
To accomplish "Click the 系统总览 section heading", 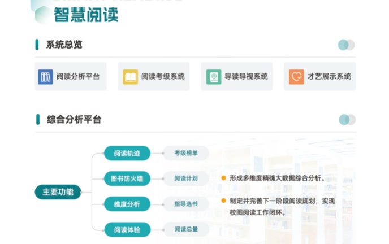I will tap(64, 45).
